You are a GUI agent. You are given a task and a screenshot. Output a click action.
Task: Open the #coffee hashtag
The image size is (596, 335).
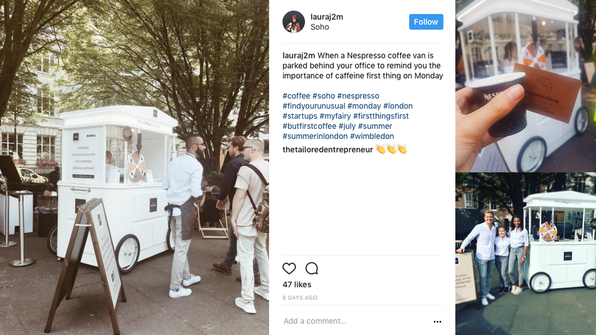point(296,96)
